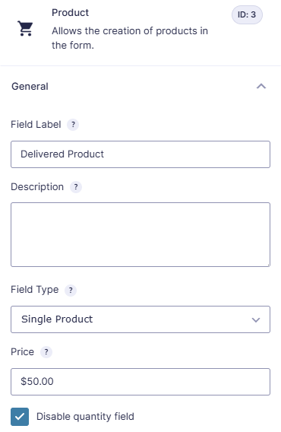Click the Delivered Product label input
Image resolution: width=281 pixels, height=432 pixels.
140,154
